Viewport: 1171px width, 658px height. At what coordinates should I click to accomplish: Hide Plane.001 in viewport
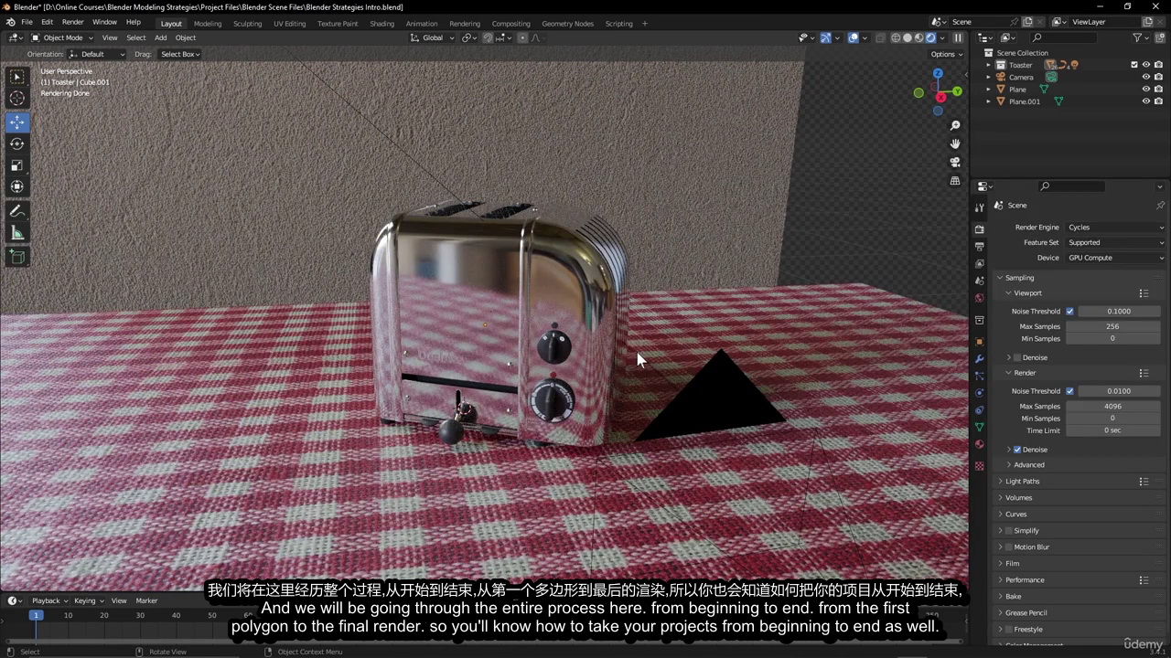coord(1145,101)
